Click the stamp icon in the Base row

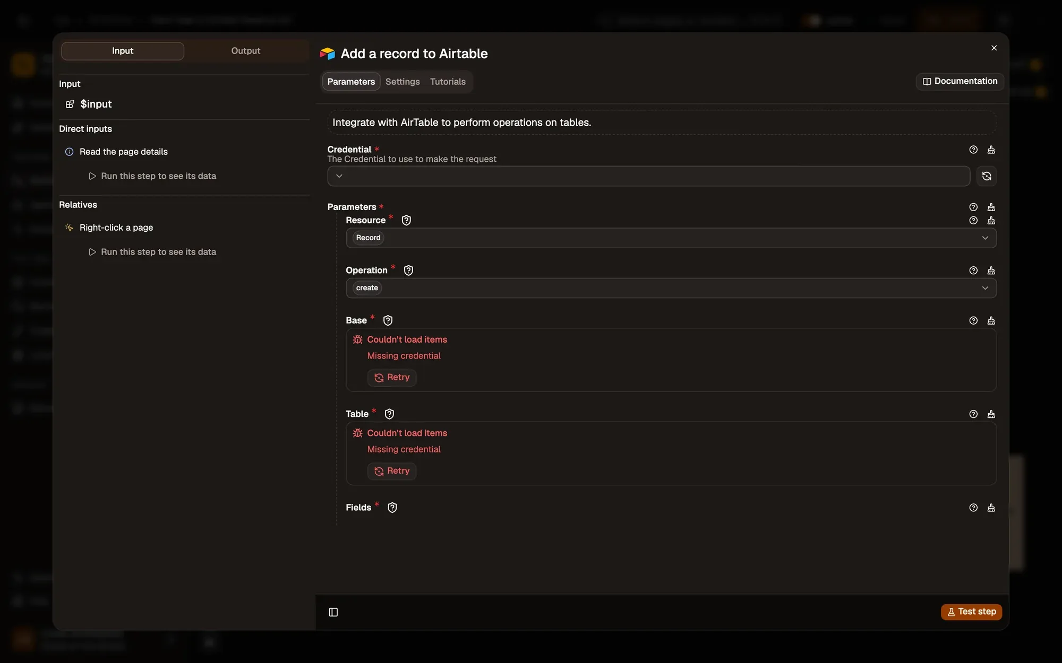click(x=991, y=320)
